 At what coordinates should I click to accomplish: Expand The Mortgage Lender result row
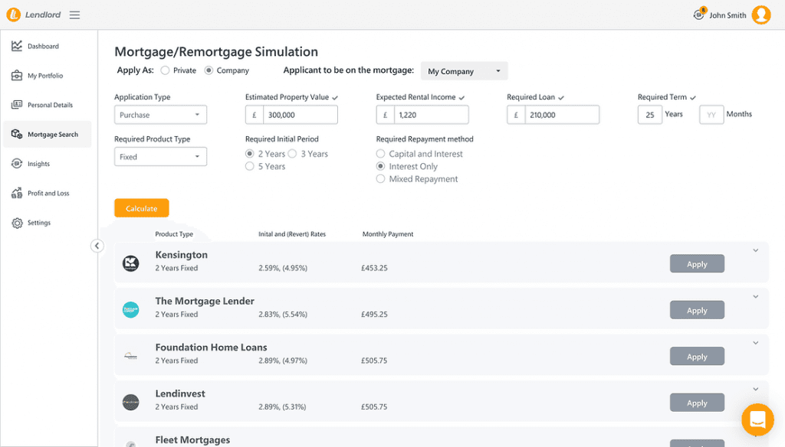coord(755,296)
